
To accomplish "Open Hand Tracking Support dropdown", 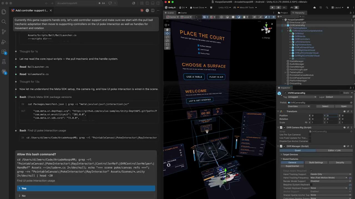I will click(331, 174).
